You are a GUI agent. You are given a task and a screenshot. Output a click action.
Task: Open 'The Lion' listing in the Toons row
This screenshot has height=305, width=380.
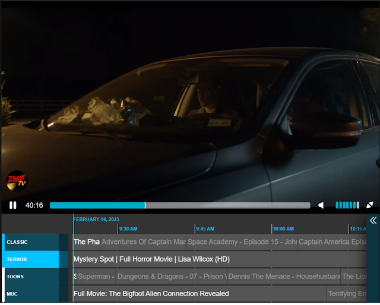(x=354, y=277)
